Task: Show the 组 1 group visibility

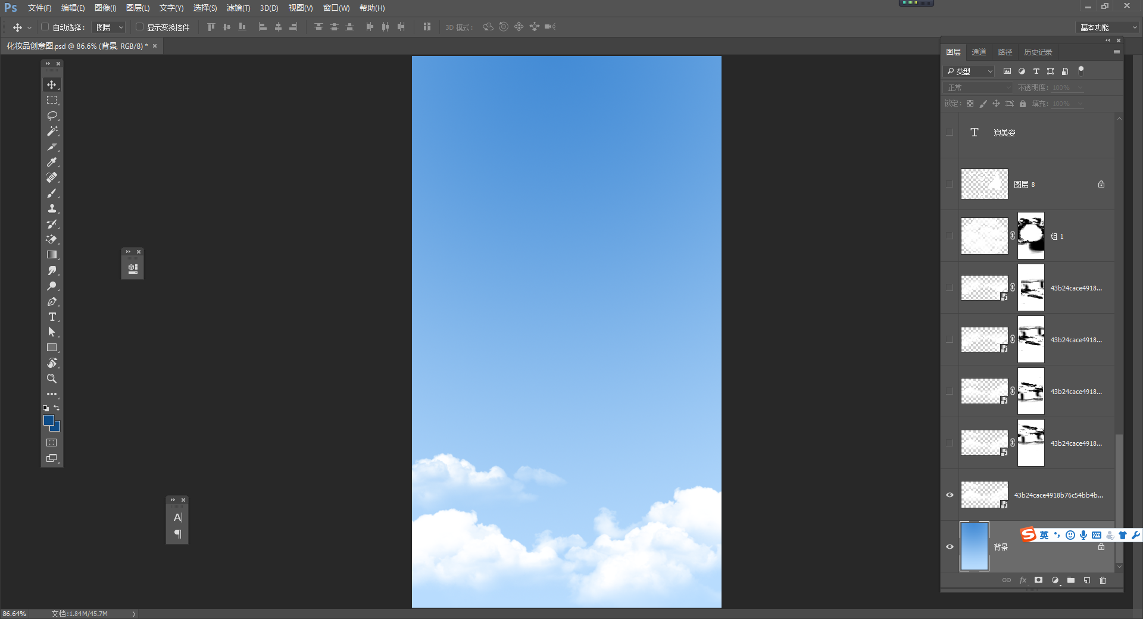Action: click(x=950, y=236)
